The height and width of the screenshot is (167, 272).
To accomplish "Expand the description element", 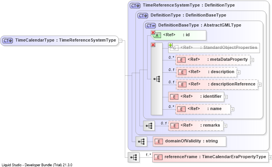I will tap(239, 72).
